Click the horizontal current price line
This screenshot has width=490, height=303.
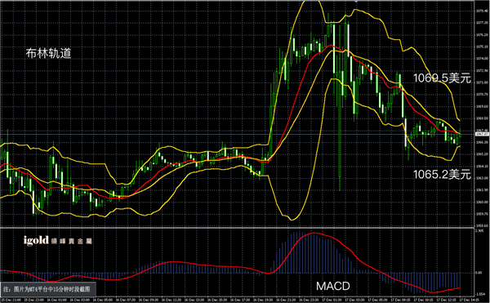click(238, 134)
